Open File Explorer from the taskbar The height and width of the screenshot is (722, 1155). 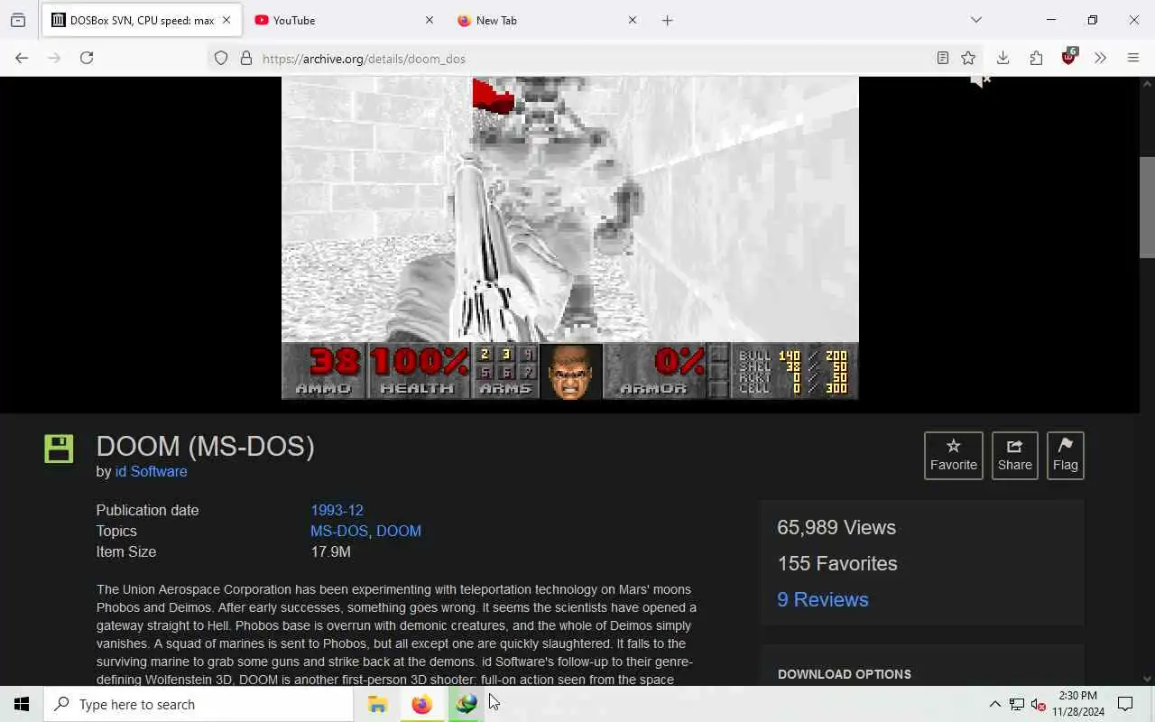[377, 704]
